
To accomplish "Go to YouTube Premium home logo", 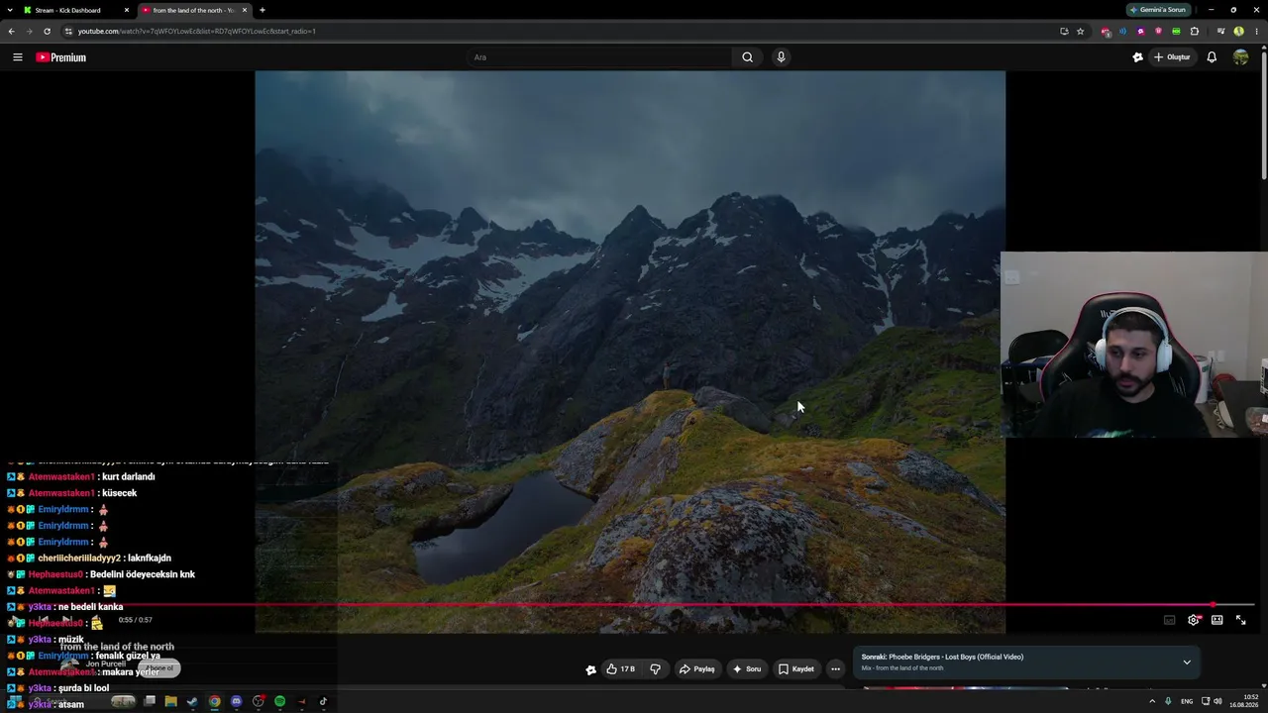I will (x=61, y=57).
